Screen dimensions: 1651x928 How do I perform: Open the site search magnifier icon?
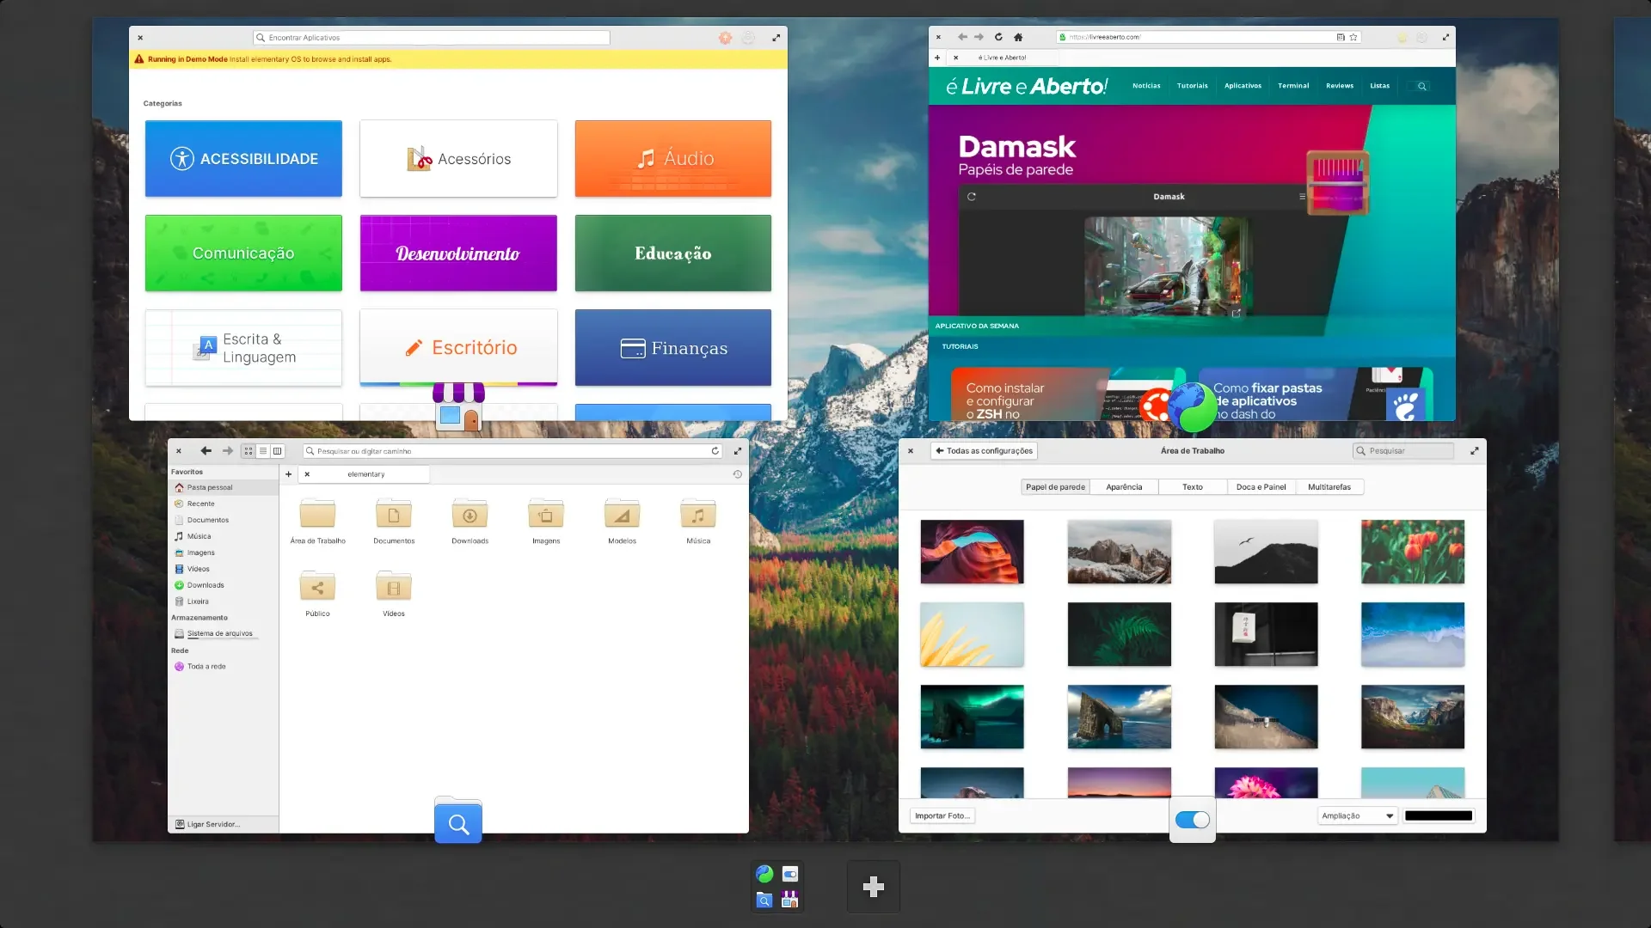(1422, 86)
